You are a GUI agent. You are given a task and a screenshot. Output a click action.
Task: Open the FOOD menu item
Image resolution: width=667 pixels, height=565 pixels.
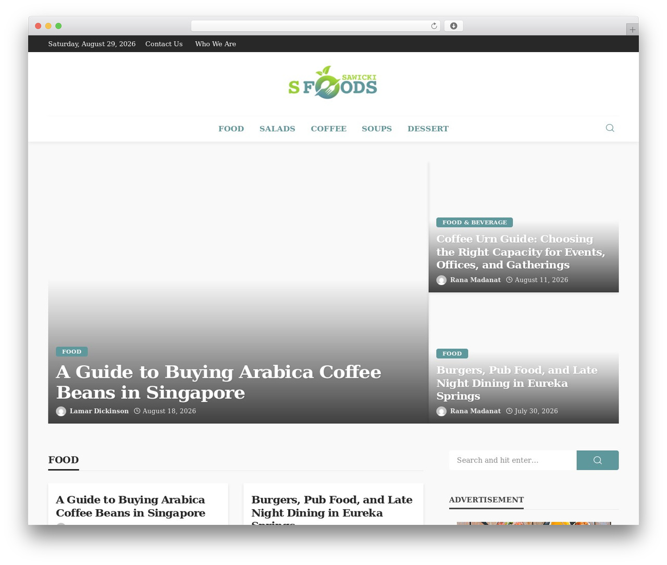pos(231,129)
